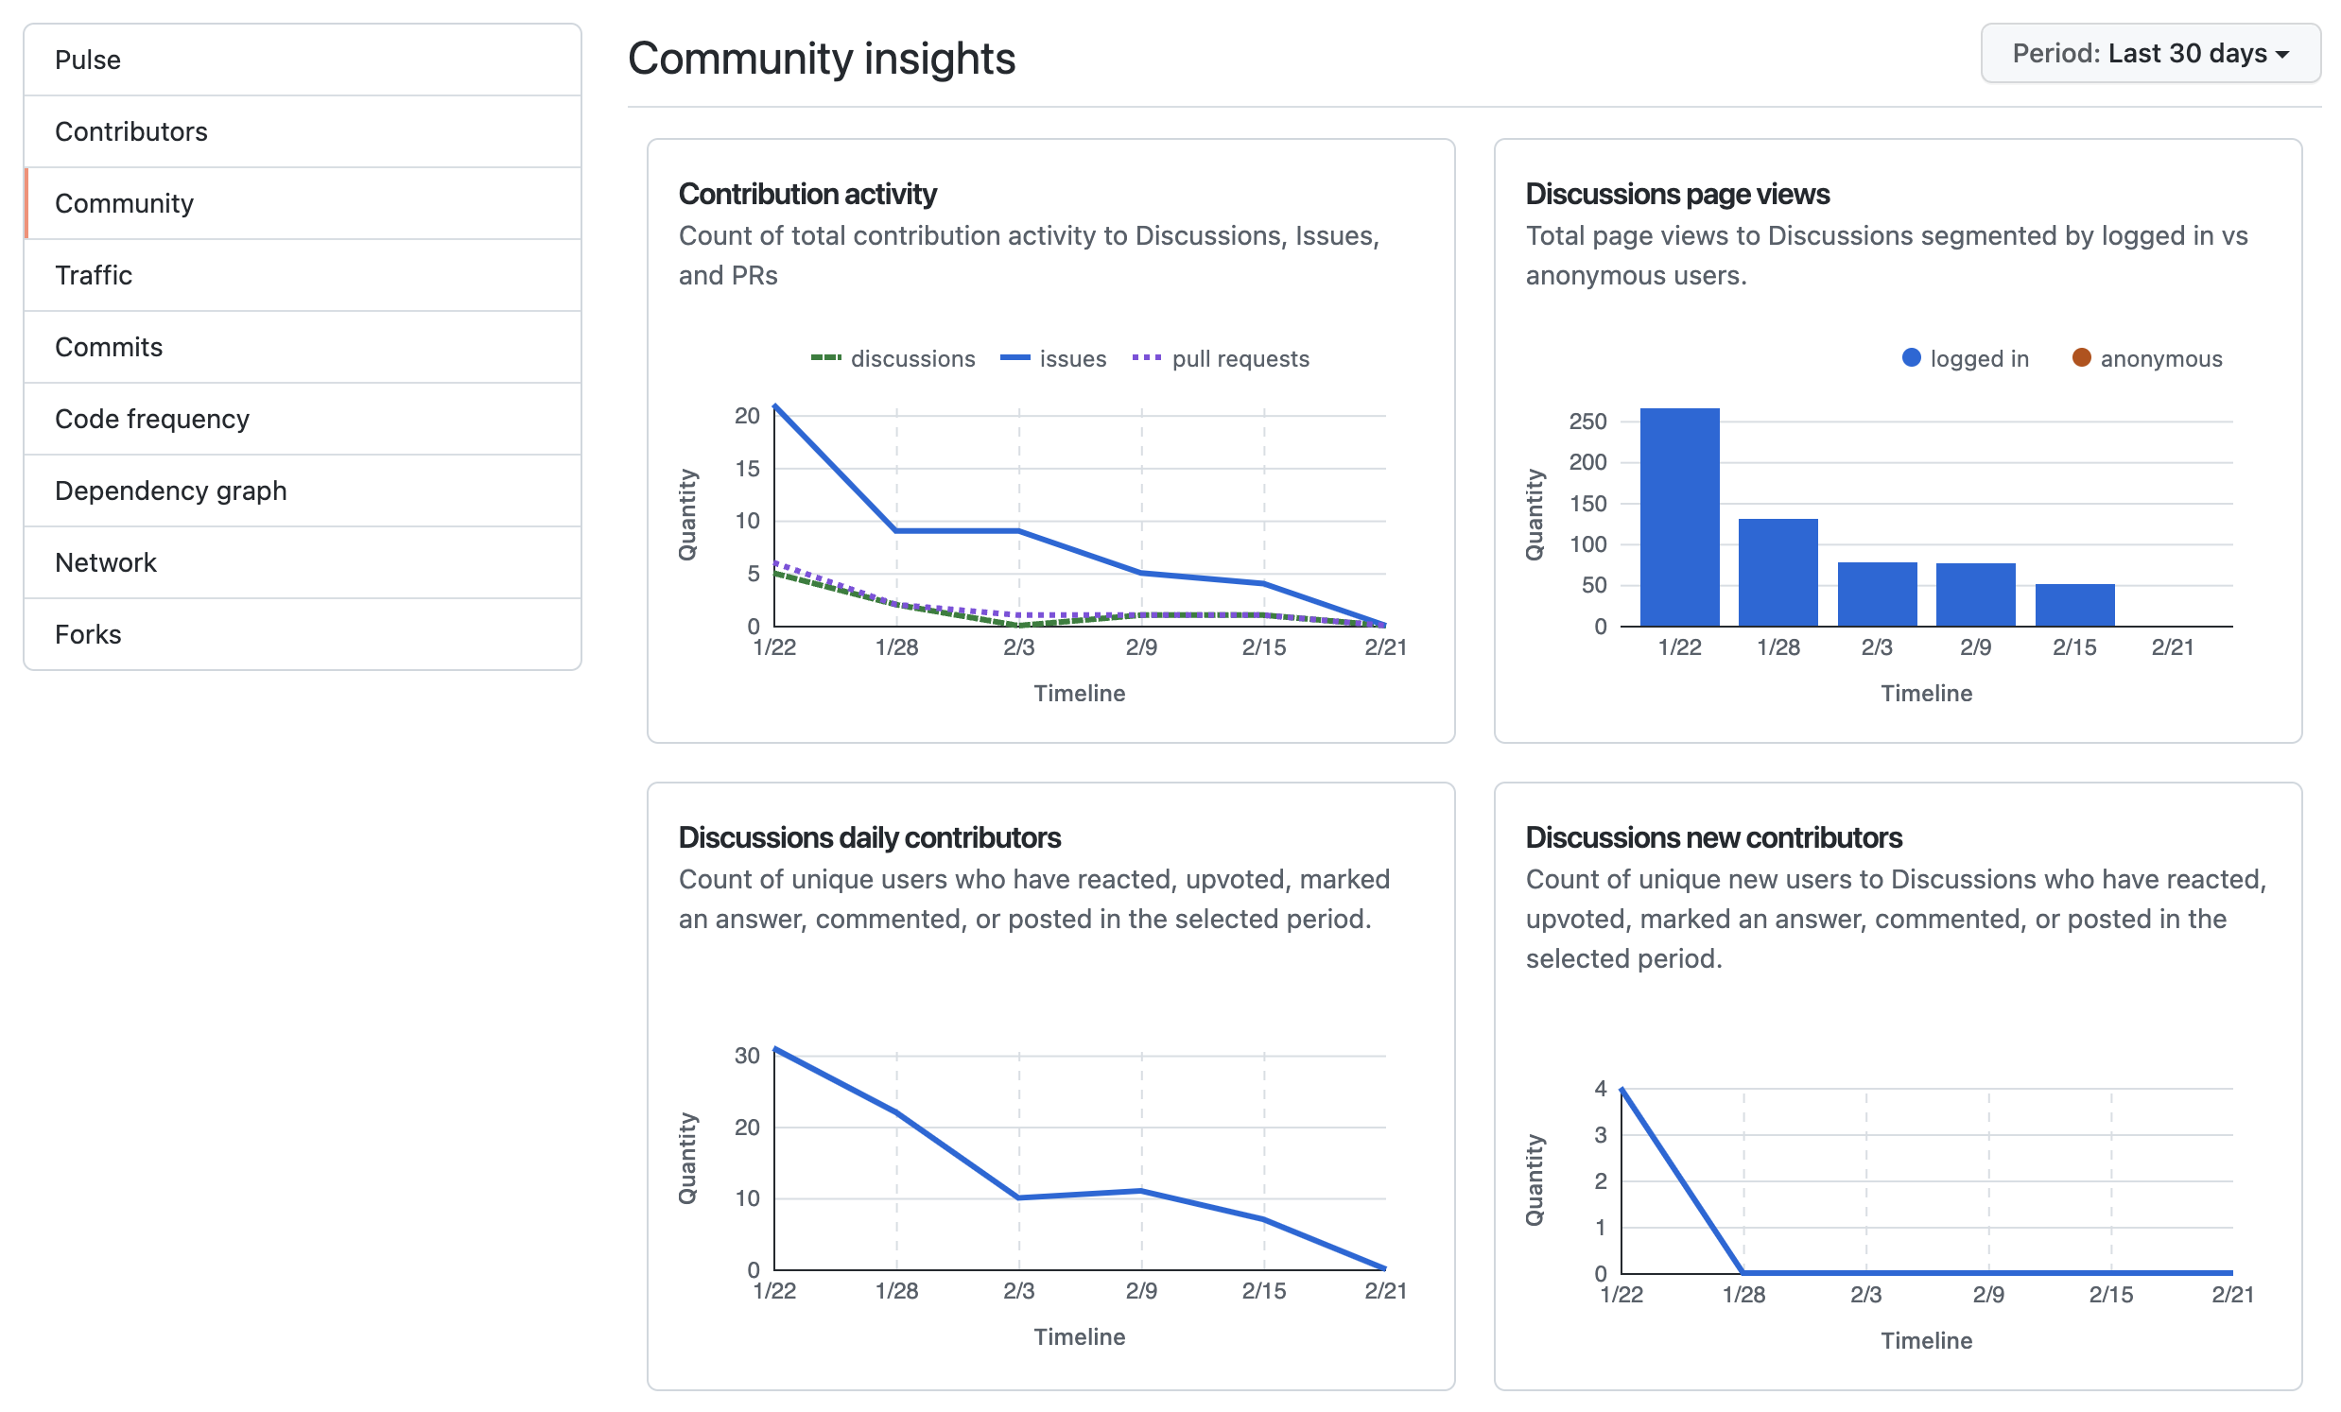The image size is (2341, 1412).
Task: Click the Commits sidebar navigation icon
Action: [311, 346]
